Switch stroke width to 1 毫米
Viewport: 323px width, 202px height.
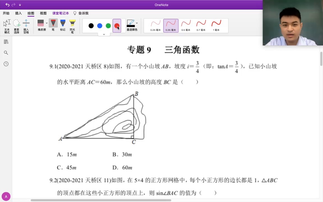pyautogui.click(x=216, y=25)
